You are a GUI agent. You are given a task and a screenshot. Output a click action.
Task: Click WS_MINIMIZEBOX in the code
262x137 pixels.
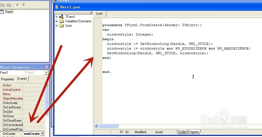(191, 48)
